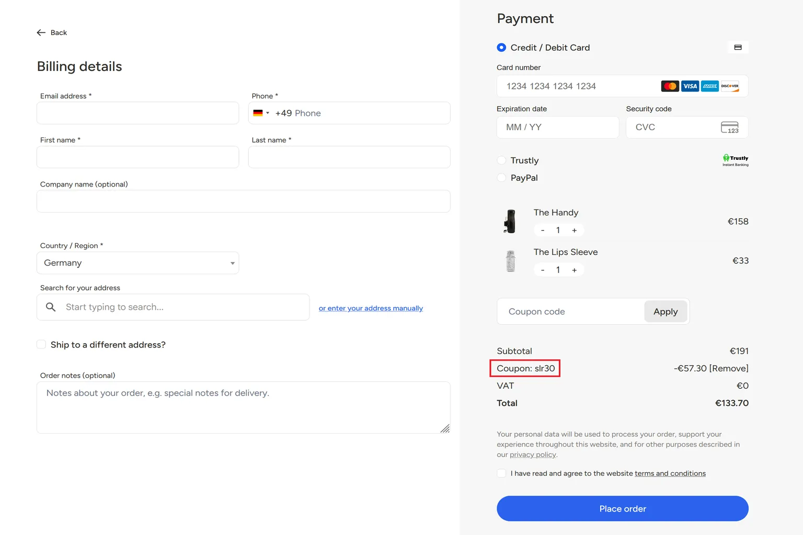The width and height of the screenshot is (803, 535).
Task: Decrease quantity of The Handy
Action: point(543,230)
